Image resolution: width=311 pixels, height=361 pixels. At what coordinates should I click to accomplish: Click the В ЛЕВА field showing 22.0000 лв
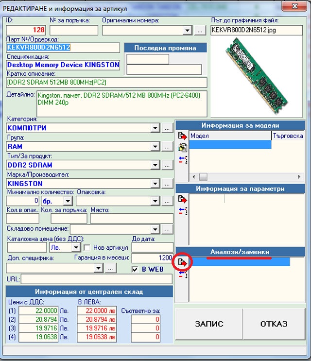pos(97,311)
